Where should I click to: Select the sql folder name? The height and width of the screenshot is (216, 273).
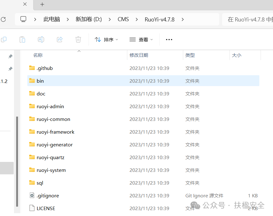click(40, 183)
